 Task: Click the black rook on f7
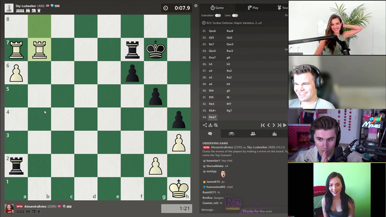click(x=132, y=49)
